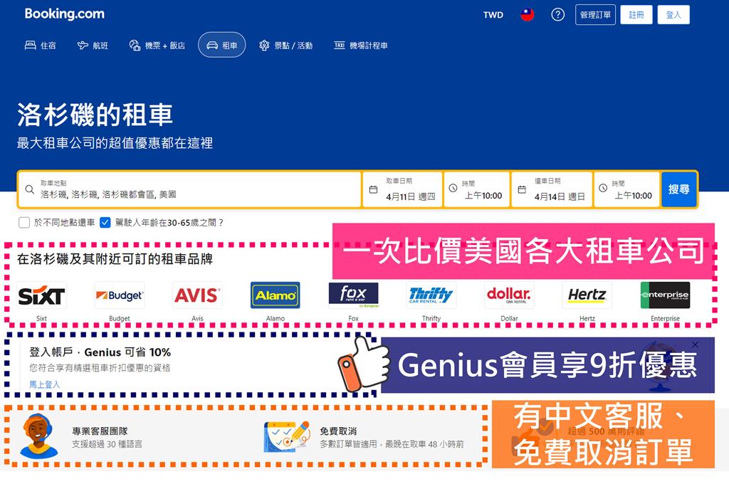Open the Booking.com home logo
Image resolution: width=729 pixels, height=489 pixels.
(x=65, y=14)
